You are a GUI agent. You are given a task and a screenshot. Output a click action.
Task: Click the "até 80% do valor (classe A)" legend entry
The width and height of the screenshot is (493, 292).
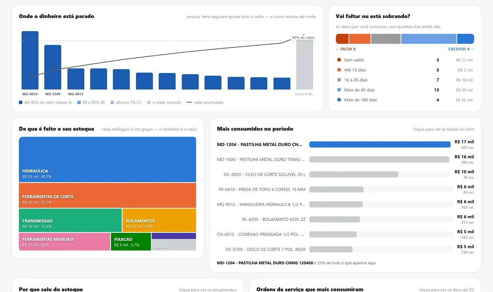[45, 103]
